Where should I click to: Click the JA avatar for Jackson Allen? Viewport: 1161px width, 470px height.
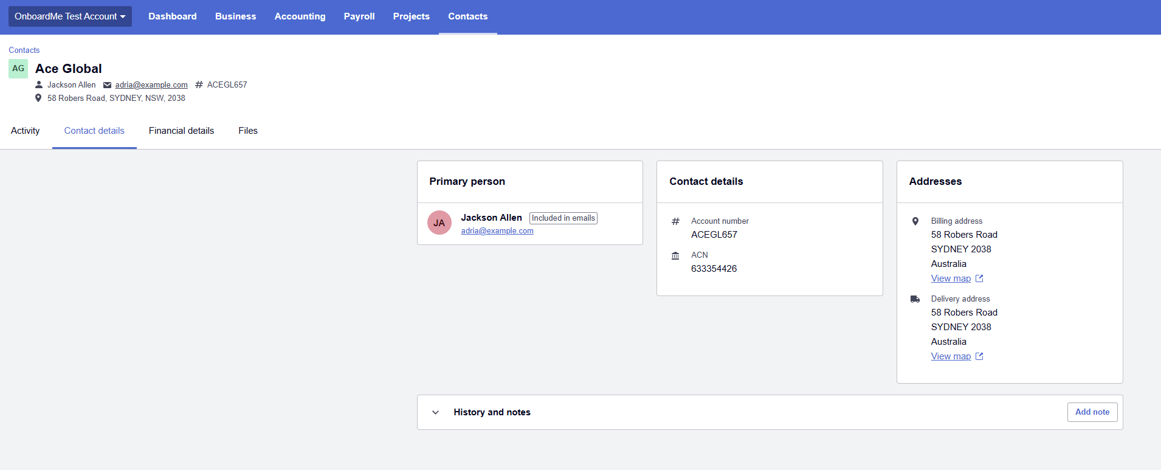pos(439,223)
